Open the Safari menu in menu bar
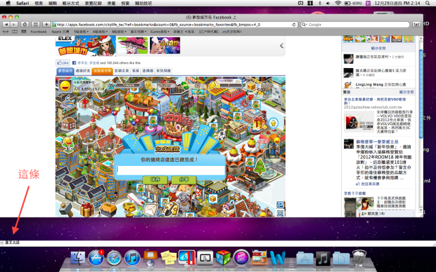The height and width of the screenshot is (272, 436). pos(22,3)
